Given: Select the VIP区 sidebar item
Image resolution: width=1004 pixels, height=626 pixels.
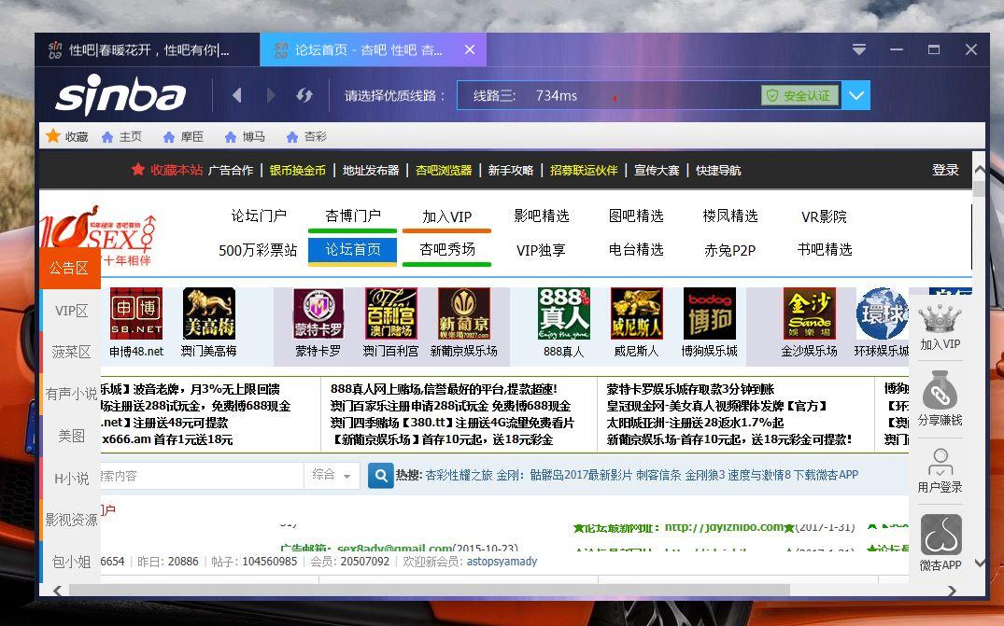Looking at the screenshot, I should tap(71, 310).
